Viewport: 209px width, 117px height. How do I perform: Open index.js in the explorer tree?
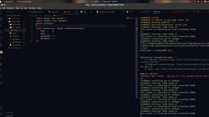pos(15,36)
